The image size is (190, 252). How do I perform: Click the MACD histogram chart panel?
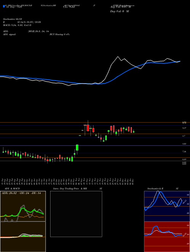pyautogui.click(x=23, y=237)
